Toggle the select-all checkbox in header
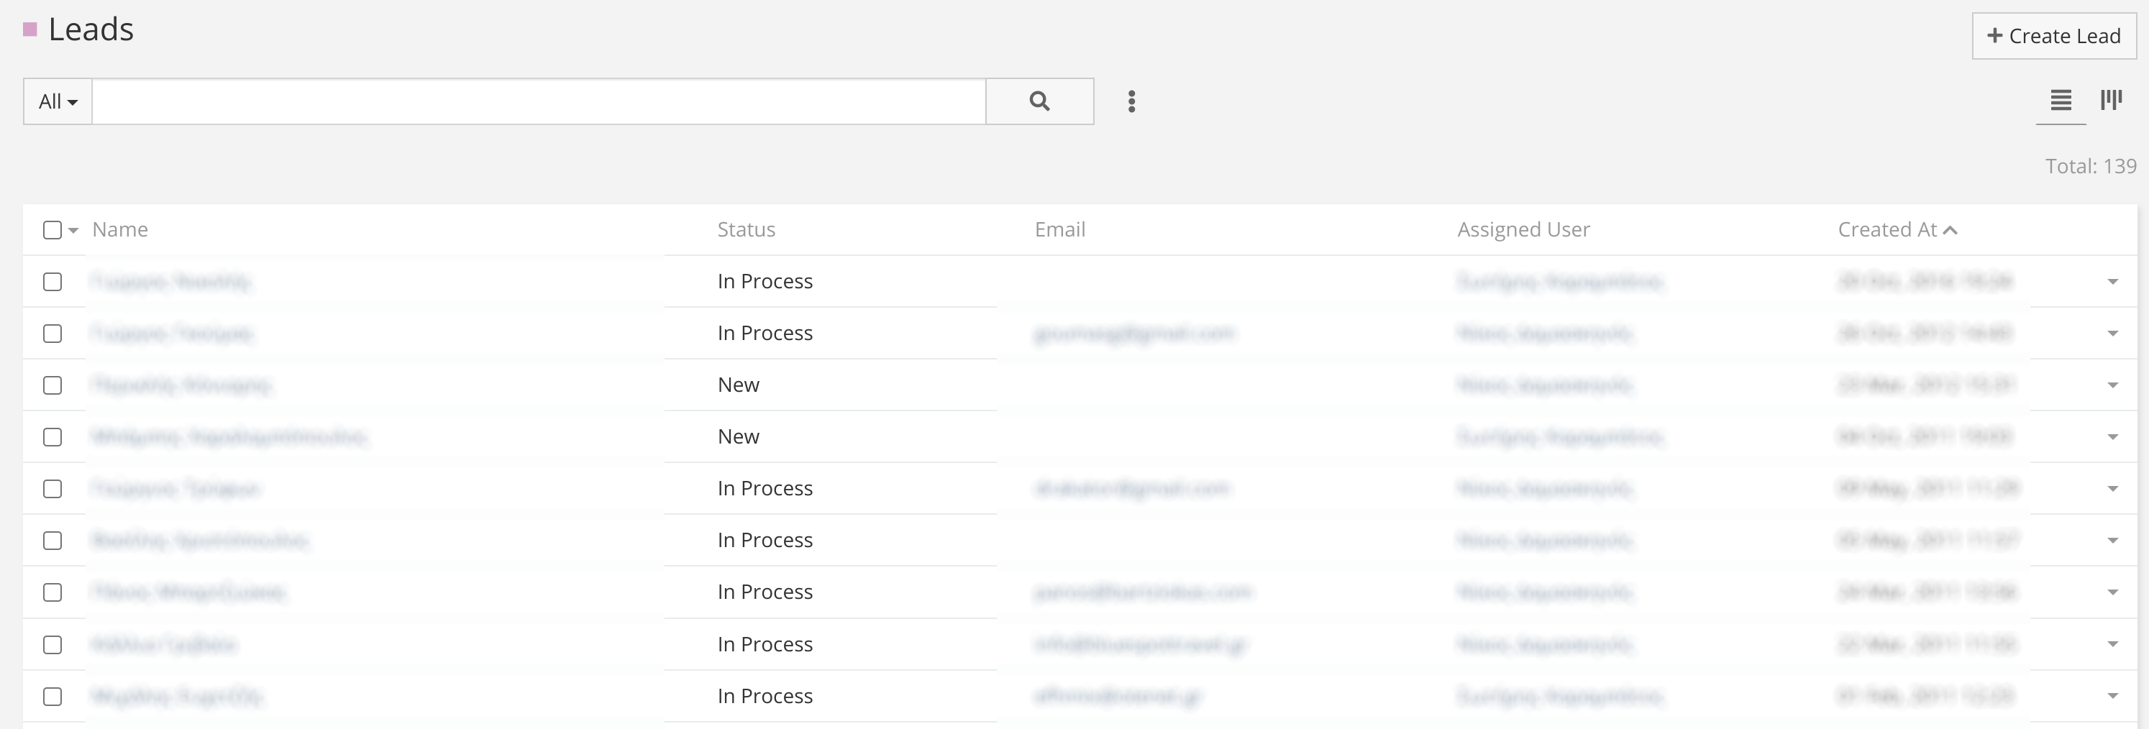Screen dimensions: 2149x729 pos(53,230)
